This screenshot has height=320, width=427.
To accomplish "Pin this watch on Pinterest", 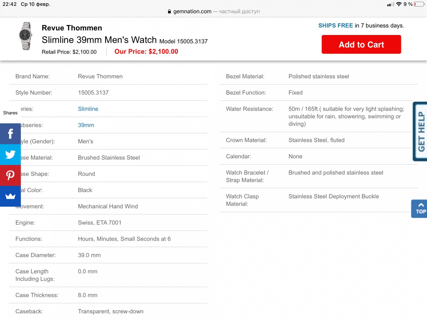I will click(x=10, y=175).
